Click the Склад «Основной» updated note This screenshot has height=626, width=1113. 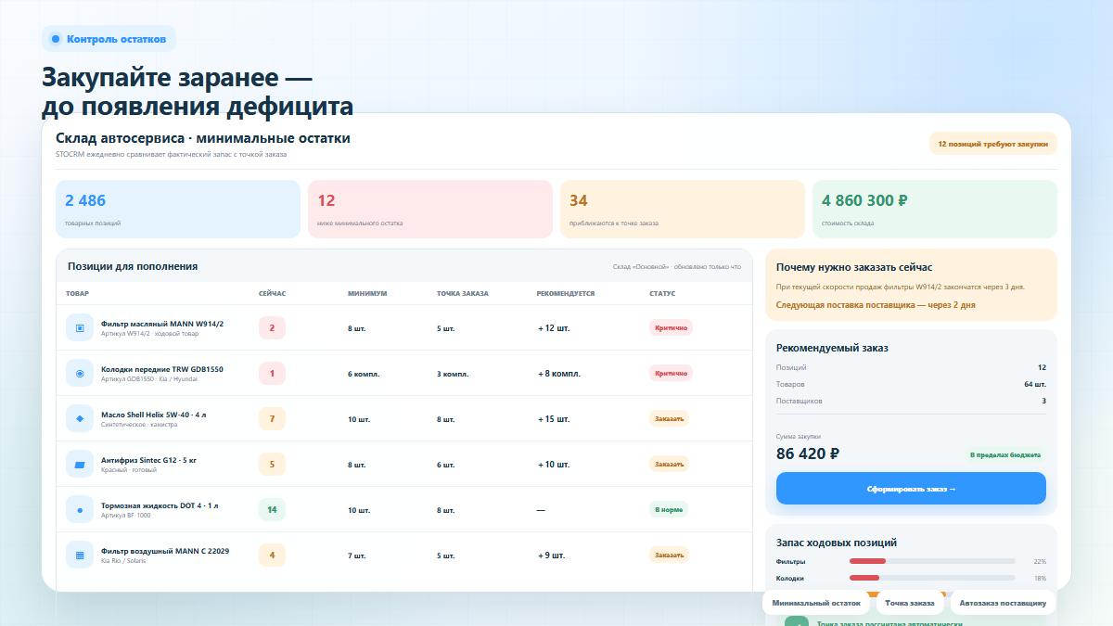pyautogui.click(x=677, y=267)
